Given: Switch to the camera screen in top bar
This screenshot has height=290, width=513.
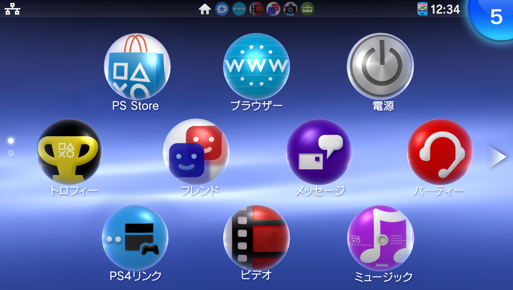Looking at the screenshot, I should (290, 9).
